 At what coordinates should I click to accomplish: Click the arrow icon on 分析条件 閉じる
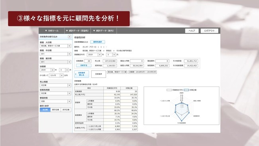tap(76, 74)
